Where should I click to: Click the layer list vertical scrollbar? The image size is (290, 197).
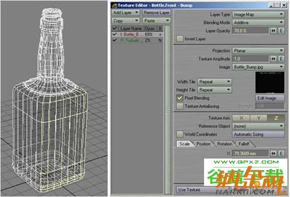point(168,110)
